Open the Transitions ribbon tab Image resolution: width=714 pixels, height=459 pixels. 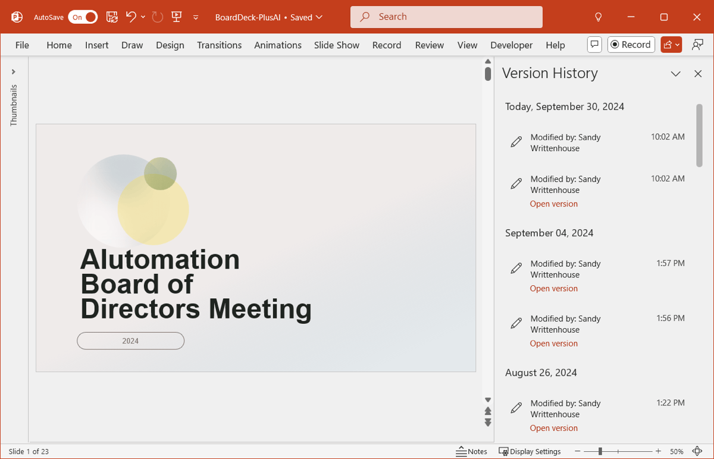click(x=219, y=45)
